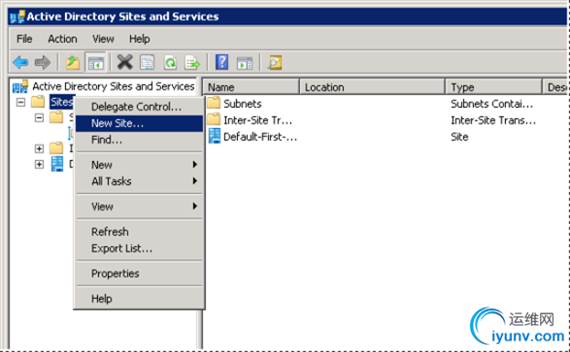The width and height of the screenshot is (570, 352).
Task: Choose Delegate Control... from context menu
Action: 139,107
